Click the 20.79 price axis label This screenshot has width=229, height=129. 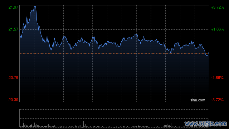pyautogui.click(x=13, y=78)
